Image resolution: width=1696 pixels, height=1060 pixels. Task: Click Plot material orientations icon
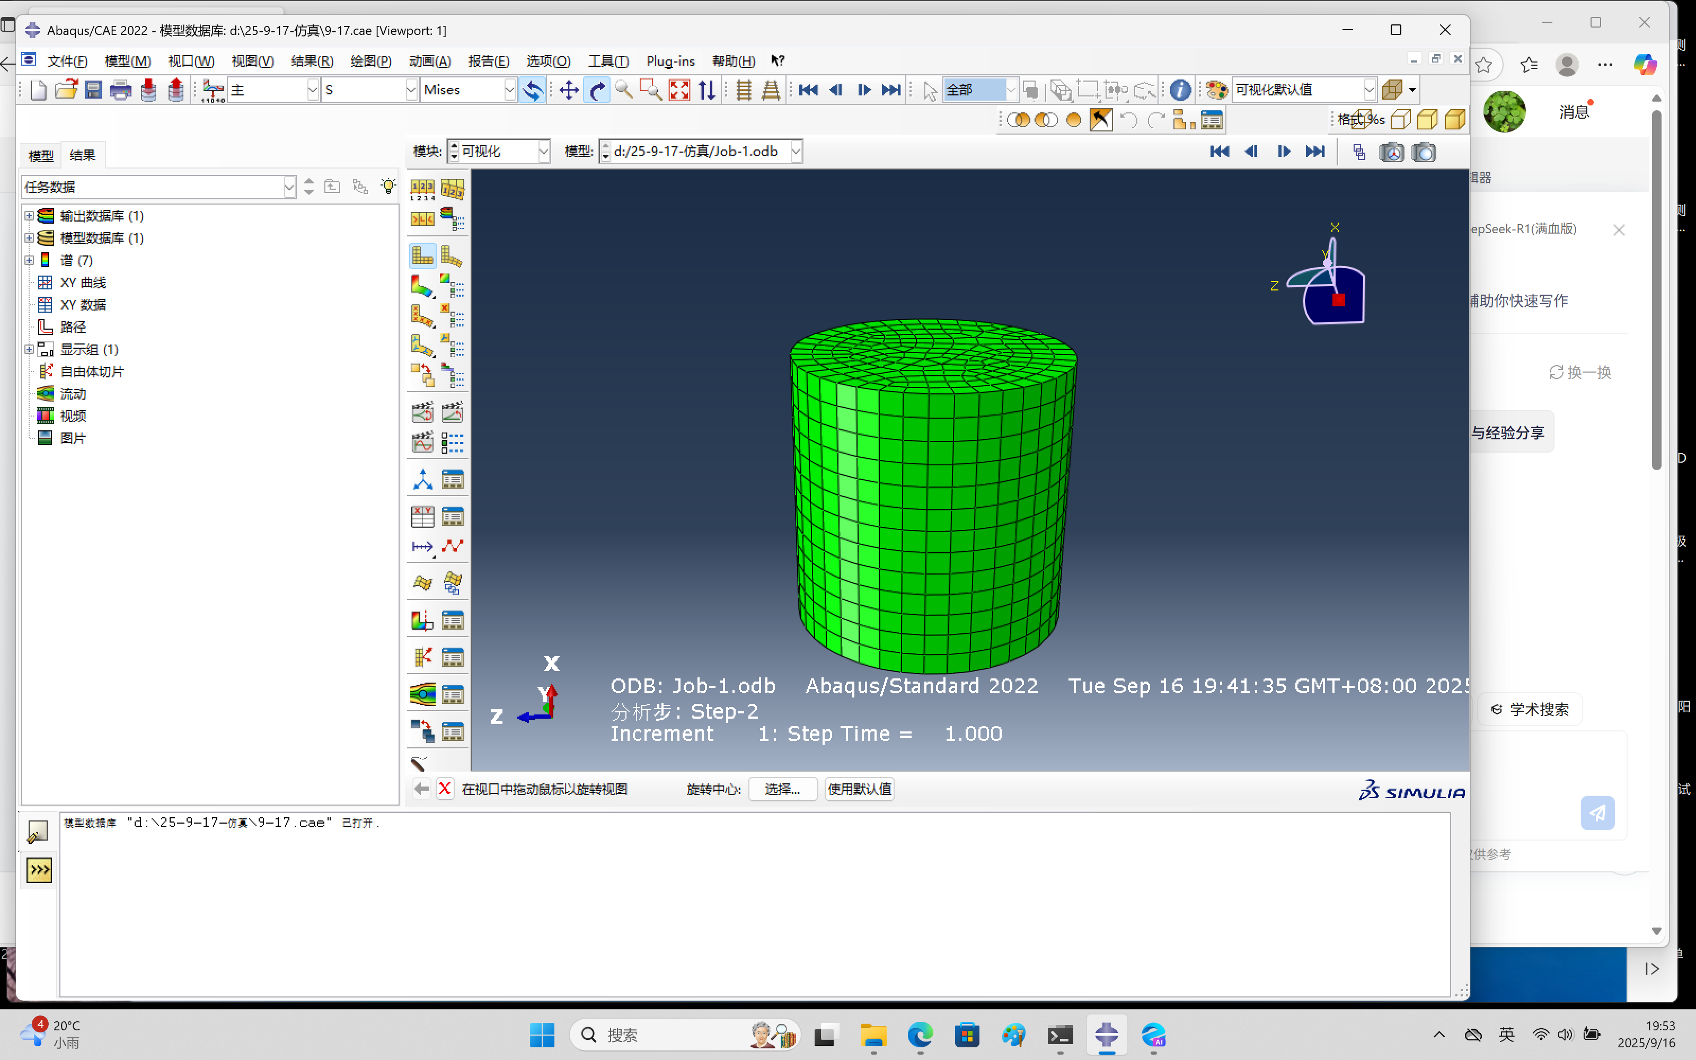[422, 346]
